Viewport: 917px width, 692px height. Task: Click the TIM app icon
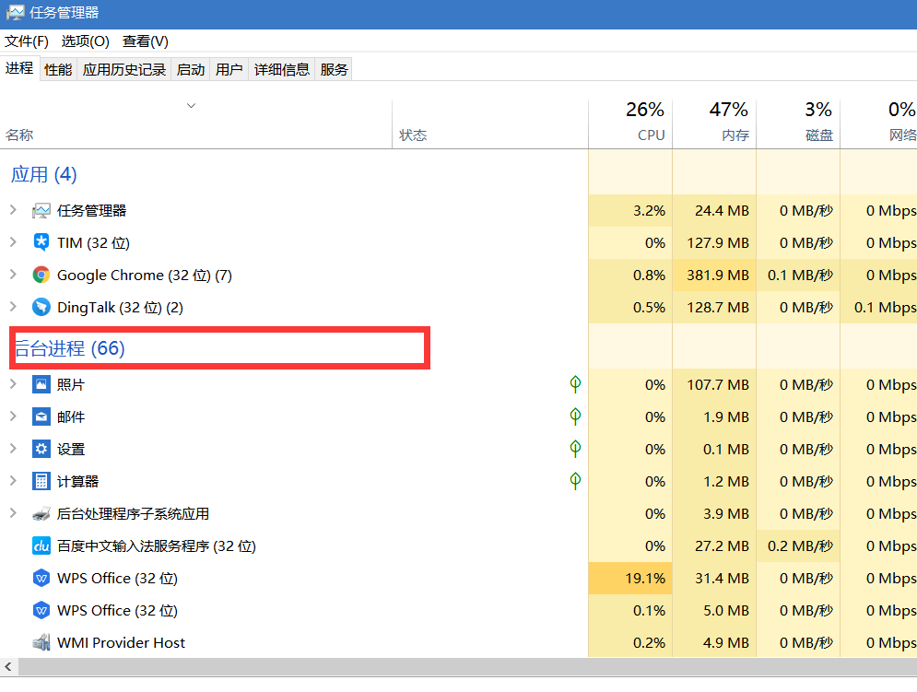[x=41, y=242]
